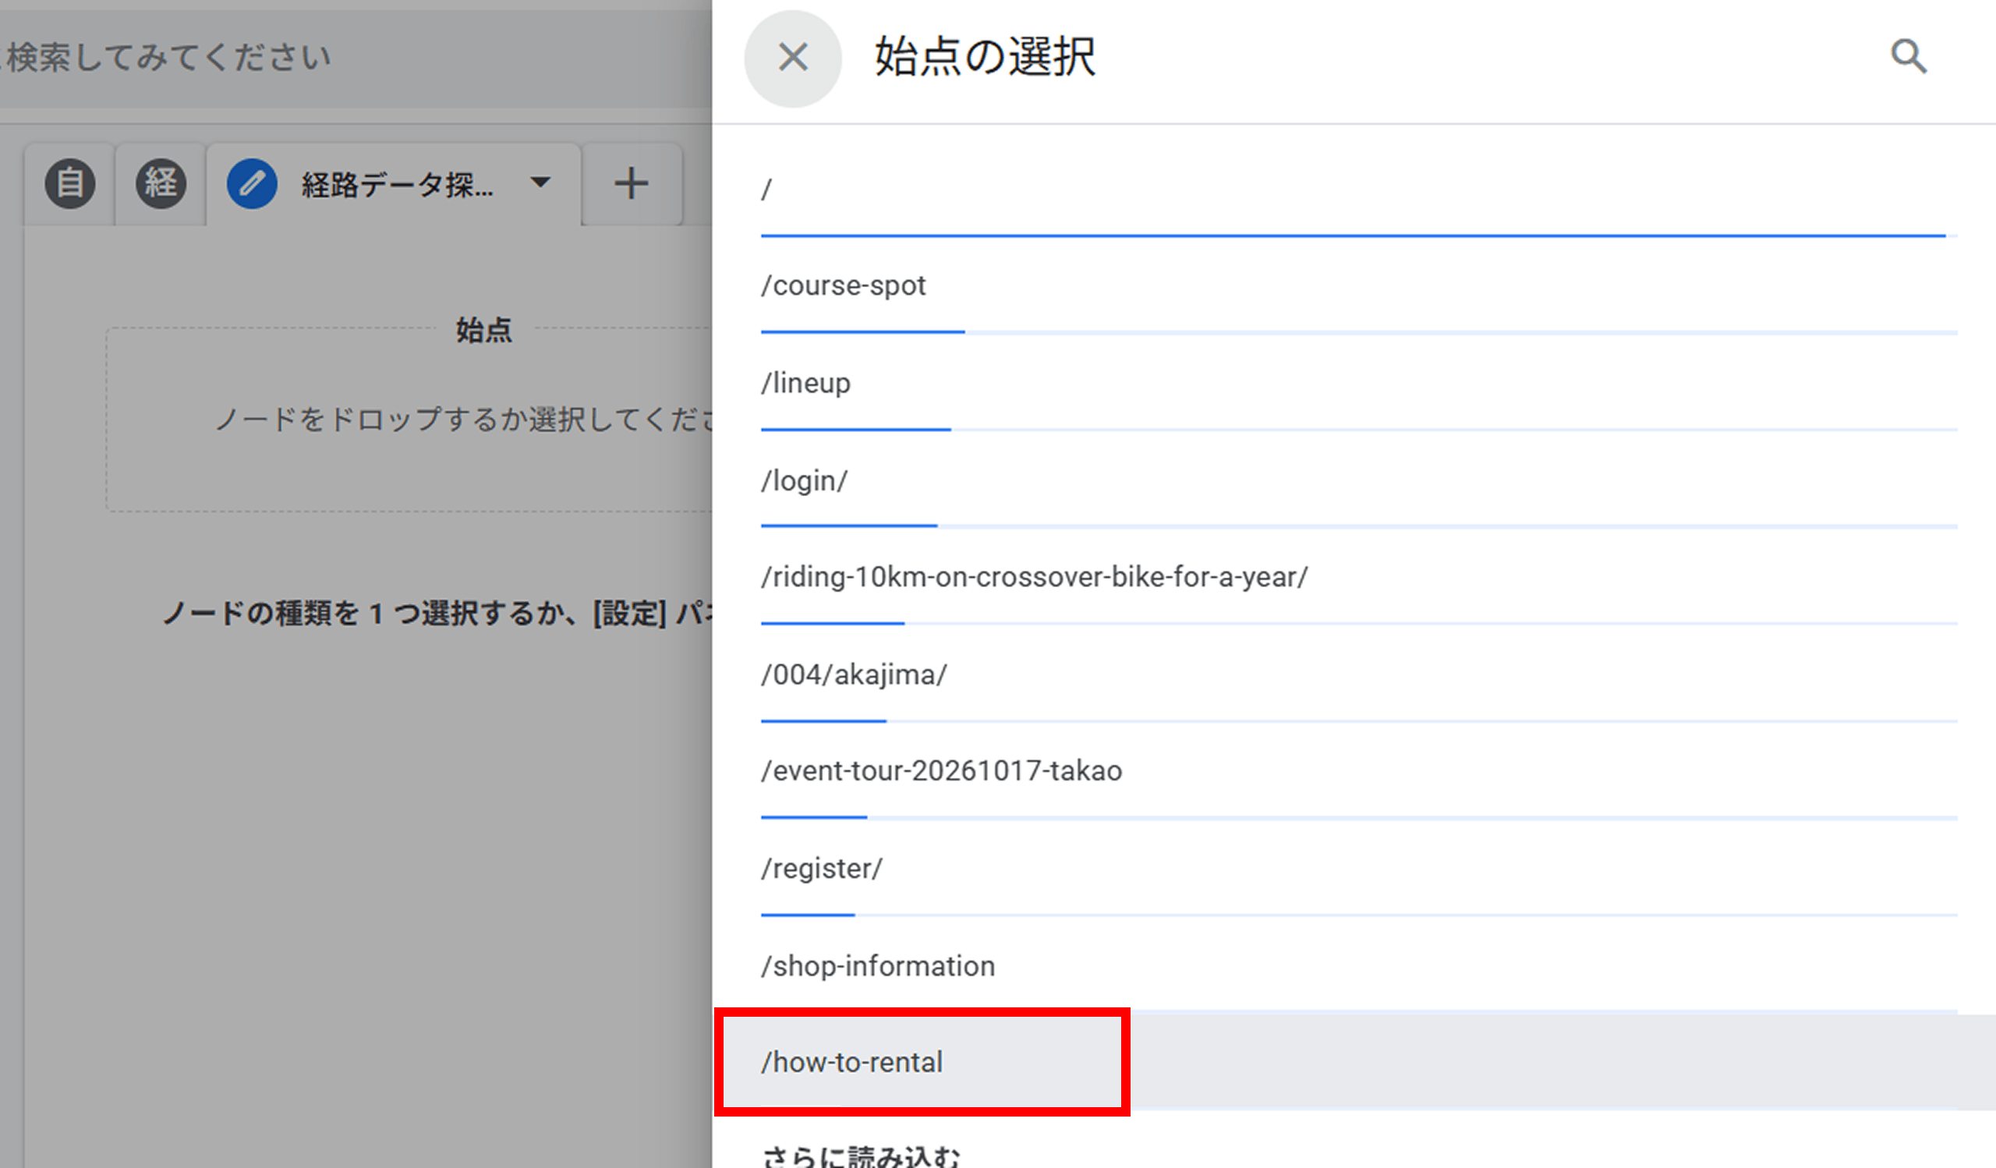
Task: Open the 経 tab icon
Action: [161, 184]
